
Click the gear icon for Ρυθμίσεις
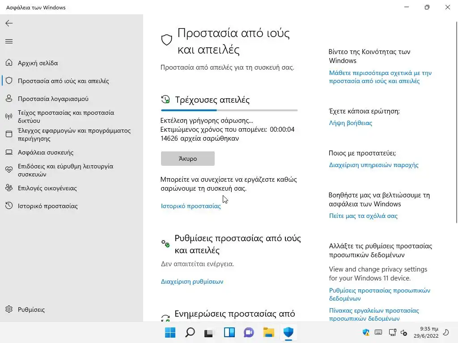(x=9, y=309)
